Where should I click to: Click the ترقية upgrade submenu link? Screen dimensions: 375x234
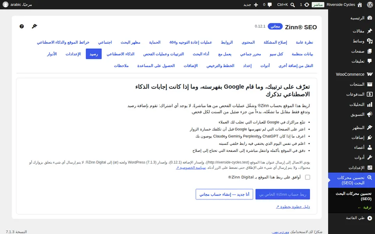click(365, 207)
